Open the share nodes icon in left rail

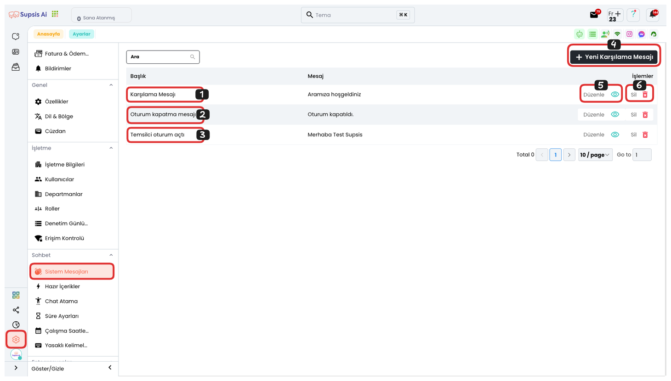coord(16,310)
